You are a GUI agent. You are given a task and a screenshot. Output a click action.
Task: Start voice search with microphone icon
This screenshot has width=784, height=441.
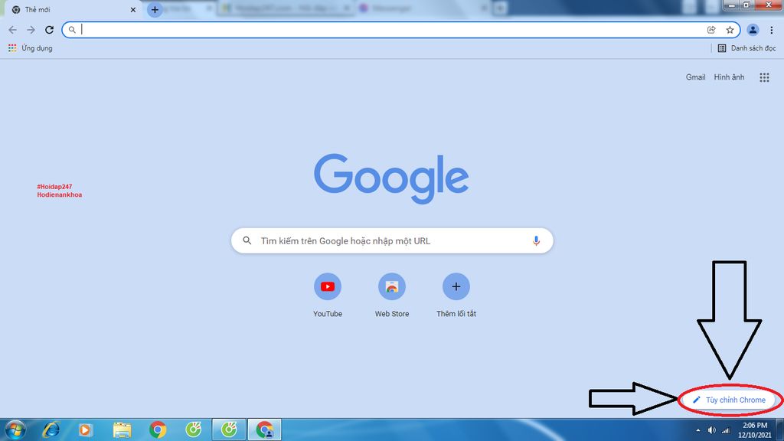536,240
